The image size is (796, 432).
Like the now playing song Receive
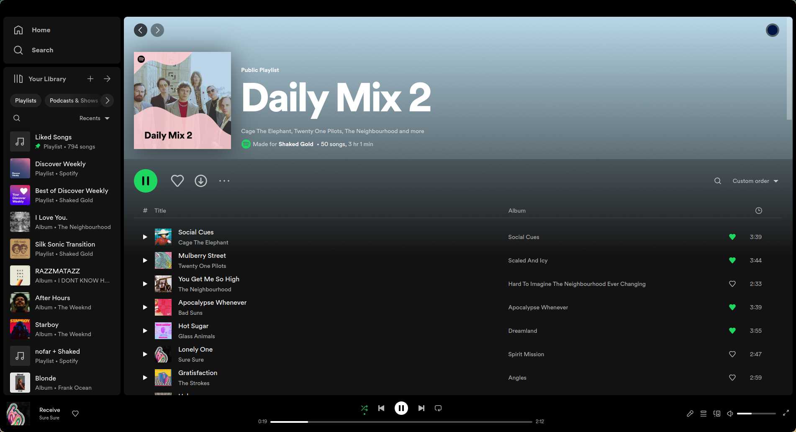coord(75,414)
